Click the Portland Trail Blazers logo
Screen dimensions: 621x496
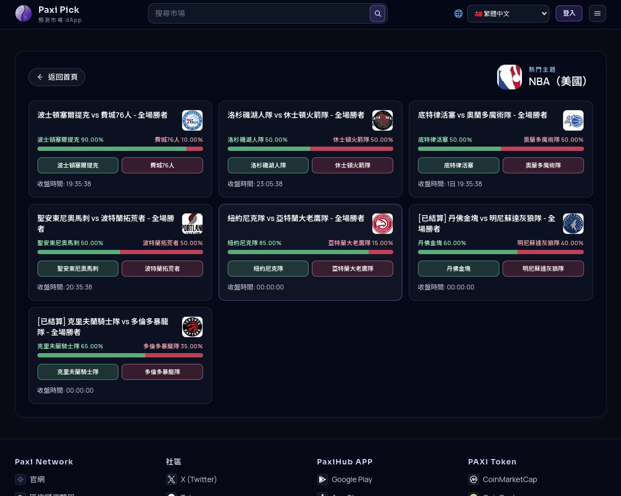click(x=192, y=224)
